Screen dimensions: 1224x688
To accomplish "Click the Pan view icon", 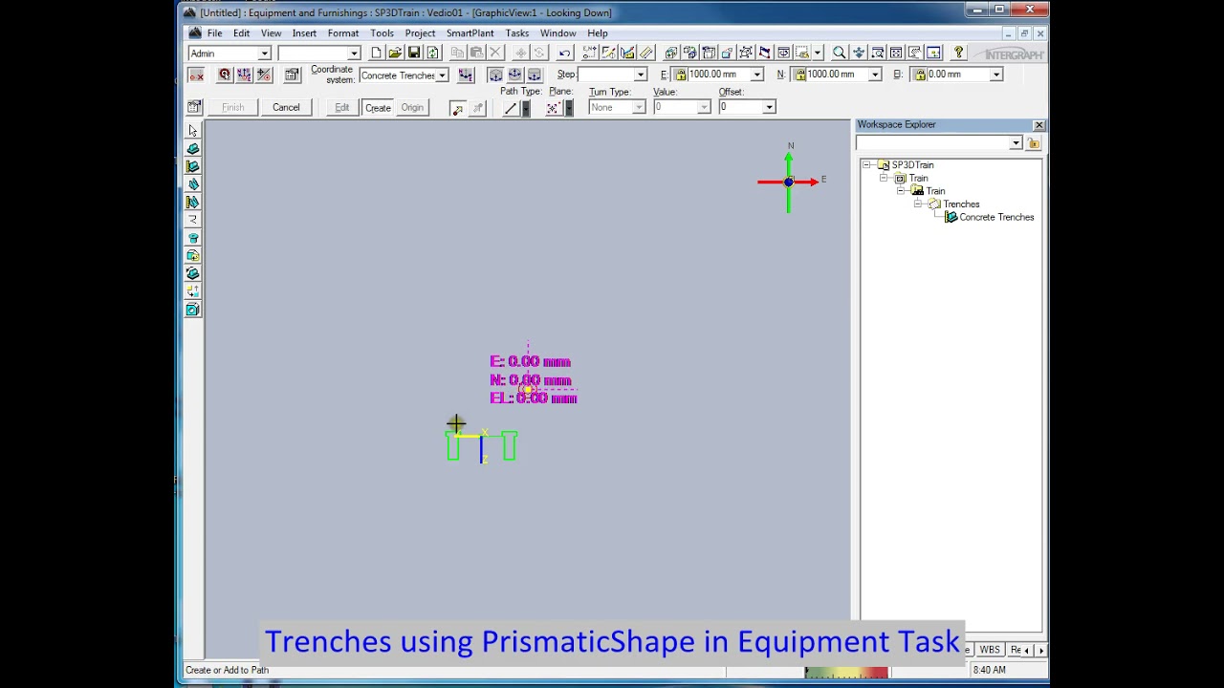I will 859,54.
